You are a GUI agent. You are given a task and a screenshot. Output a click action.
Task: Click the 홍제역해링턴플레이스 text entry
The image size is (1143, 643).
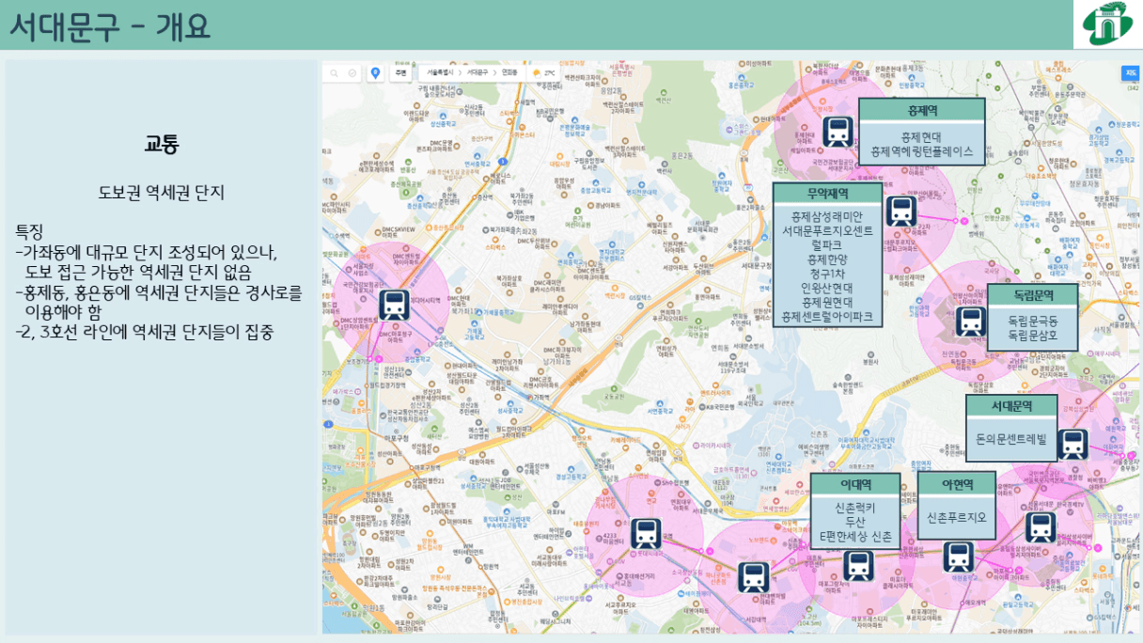921,150
